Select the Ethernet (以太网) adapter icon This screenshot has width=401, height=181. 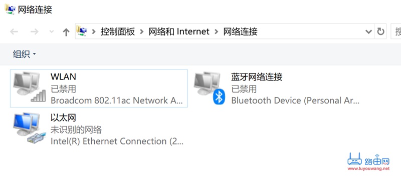(x=30, y=128)
